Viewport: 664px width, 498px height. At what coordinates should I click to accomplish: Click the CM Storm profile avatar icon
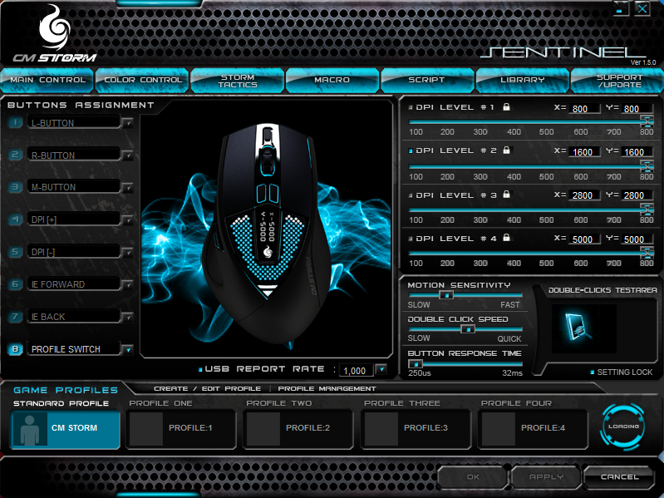coord(30,429)
